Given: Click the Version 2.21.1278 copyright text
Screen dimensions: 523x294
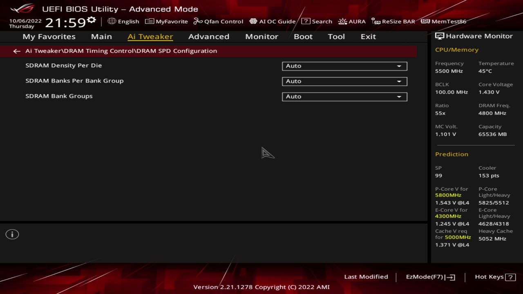Looking at the screenshot, I should pyautogui.click(x=261, y=287).
